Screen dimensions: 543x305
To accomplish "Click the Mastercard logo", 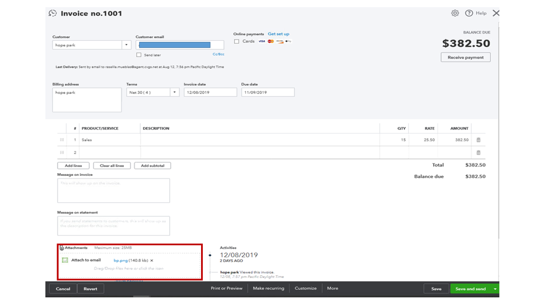I will [271, 41].
